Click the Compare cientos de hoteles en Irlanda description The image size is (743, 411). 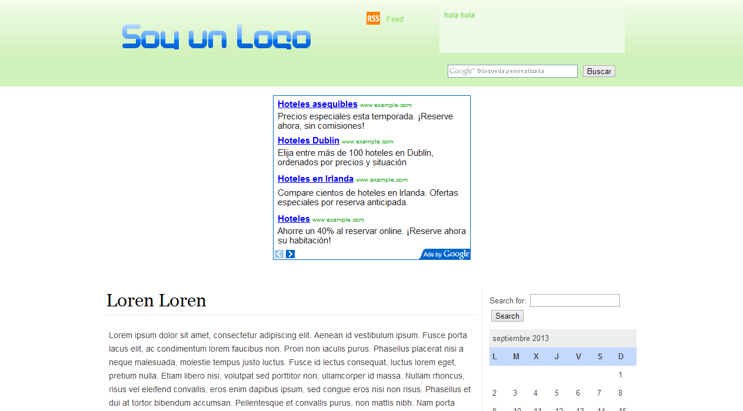click(368, 198)
